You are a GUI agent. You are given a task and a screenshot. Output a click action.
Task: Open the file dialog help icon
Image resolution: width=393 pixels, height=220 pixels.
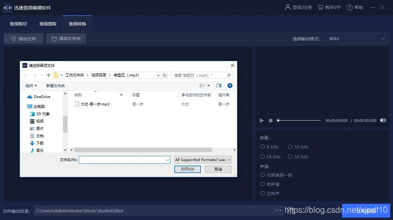click(230, 86)
